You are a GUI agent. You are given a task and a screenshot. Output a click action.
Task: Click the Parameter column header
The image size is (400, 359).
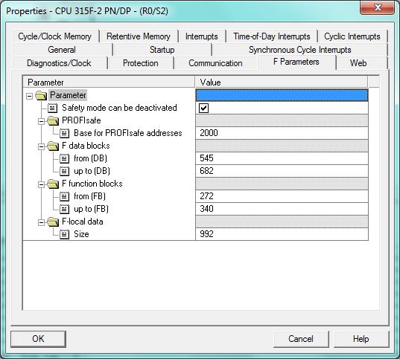click(x=109, y=83)
